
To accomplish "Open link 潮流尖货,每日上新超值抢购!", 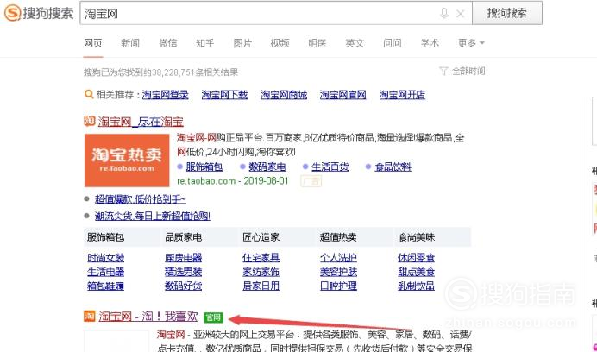I will [153, 217].
